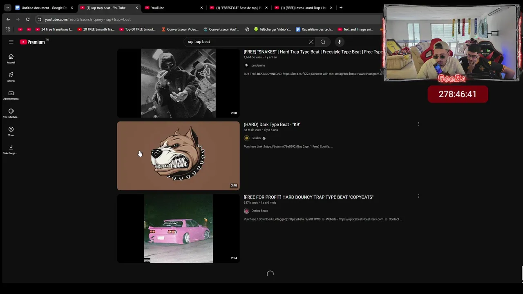Viewport: 523px width, 294px height.
Task: Reload the page
Action: pos(28,19)
